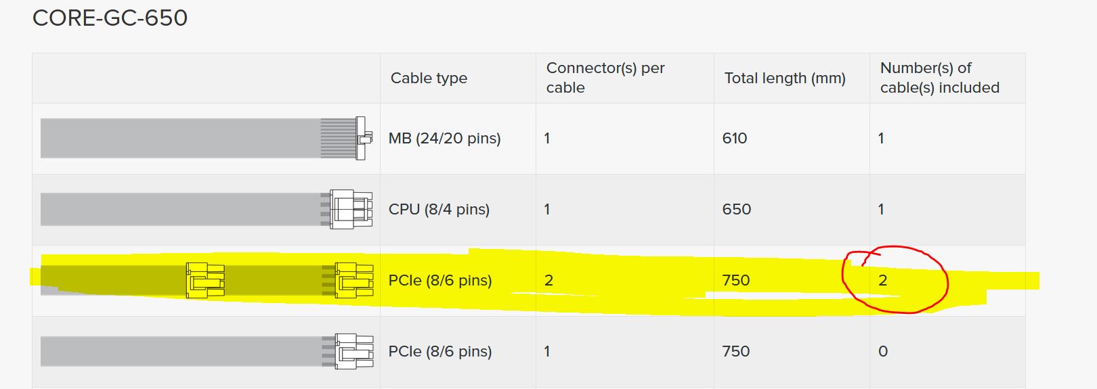1097x389 pixels.
Task: Select the CORE-GC-650 heading
Action: point(110,18)
